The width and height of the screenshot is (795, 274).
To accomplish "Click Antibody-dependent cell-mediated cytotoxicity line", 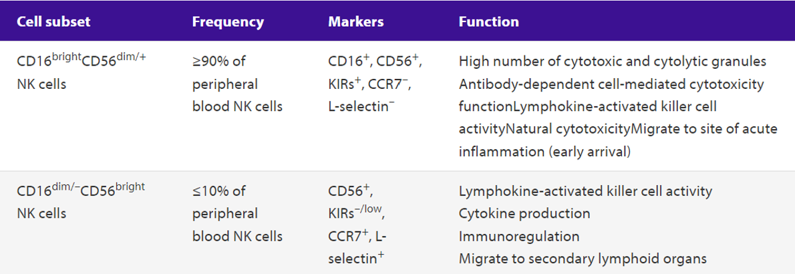I will (611, 84).
